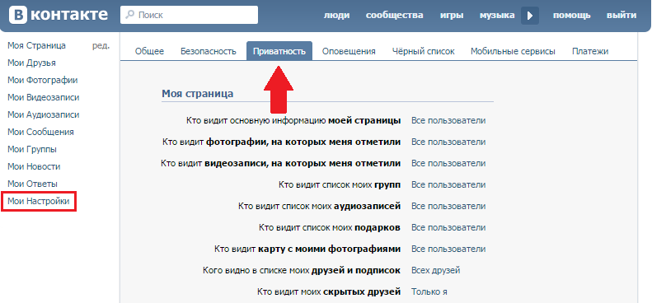This screenshot has width=652, height=303.
Task: Open Мои Видеозаписи in sidebar
Action: tap(43, 97)
